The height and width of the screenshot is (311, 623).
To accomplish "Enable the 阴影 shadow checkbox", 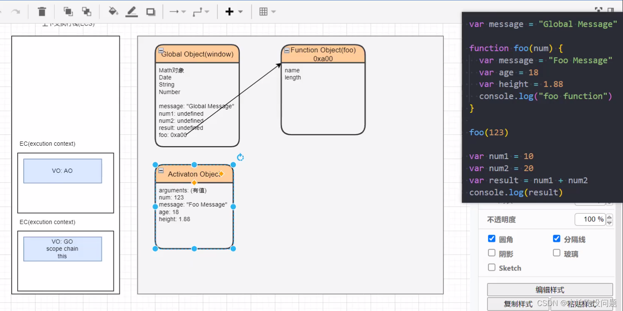I will point(492,253).
